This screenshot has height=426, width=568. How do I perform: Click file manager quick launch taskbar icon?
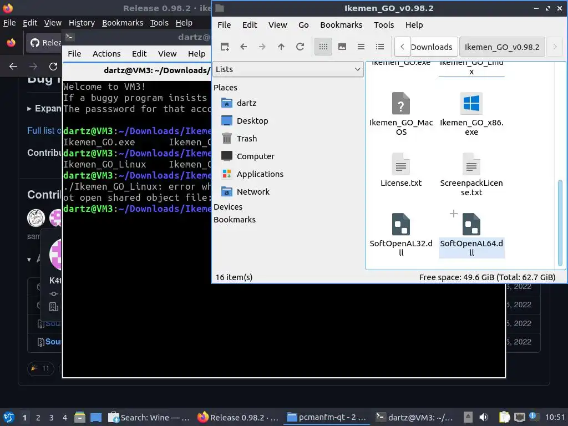[80, 418]
